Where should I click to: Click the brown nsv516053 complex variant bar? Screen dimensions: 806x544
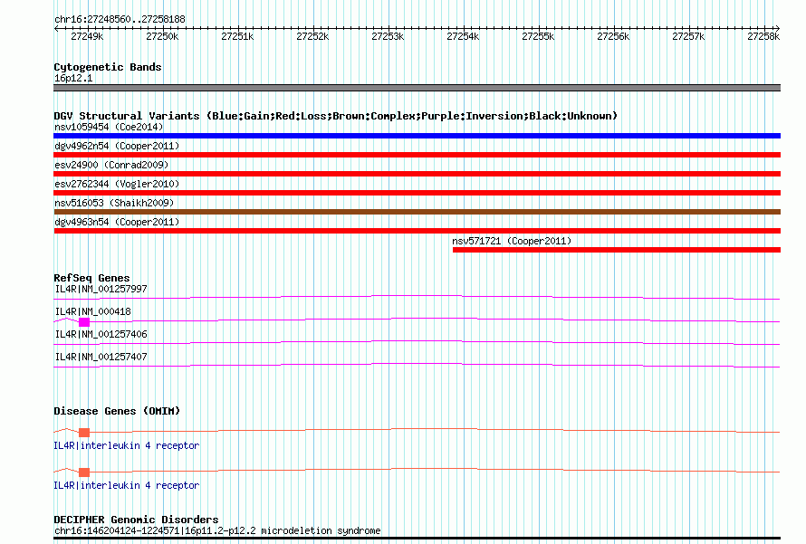tap(417, 212)
